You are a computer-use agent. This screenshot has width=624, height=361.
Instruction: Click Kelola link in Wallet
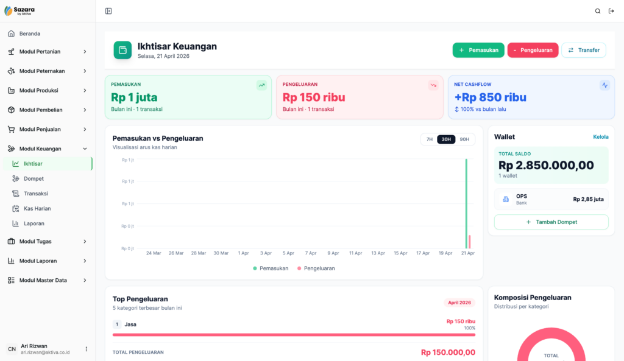tap(600, 137)
